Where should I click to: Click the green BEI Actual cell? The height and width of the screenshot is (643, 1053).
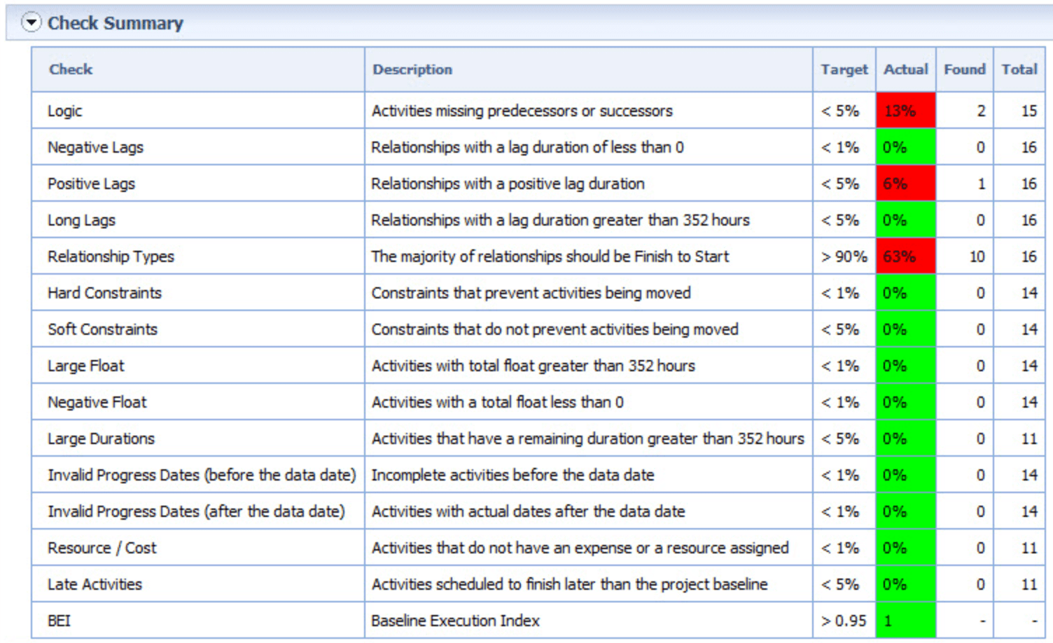[x=906, y=621]
